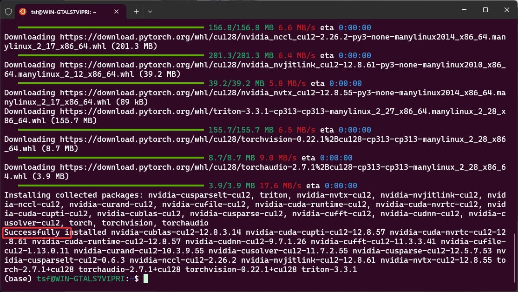Click the "17.6 MB/s" speed value

pos(280,186)
